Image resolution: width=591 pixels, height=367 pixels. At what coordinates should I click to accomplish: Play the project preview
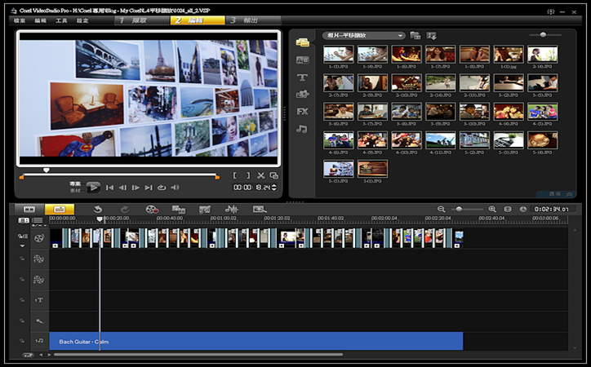(93, 187)
